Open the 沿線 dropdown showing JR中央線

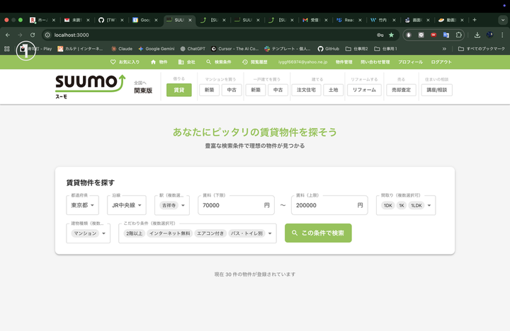coord(127,205)
